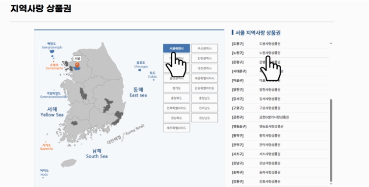The height and width of the screenshot is (187, 369).
Task: Open the 구로사랑상품권 list entry
Action: click(270, 108)
